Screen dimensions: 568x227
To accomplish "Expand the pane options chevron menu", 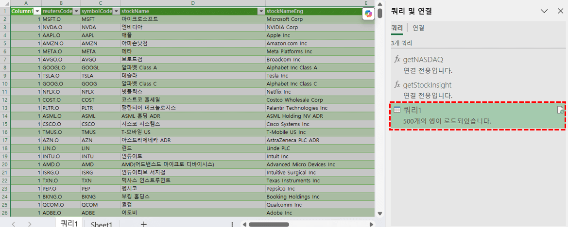I will [x=544, y=11].
